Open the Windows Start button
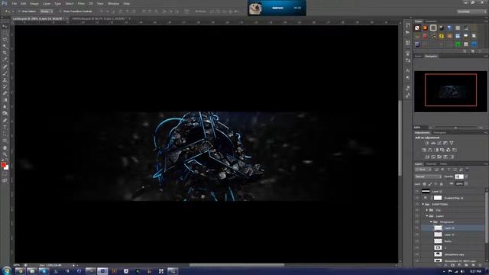 pos(6,270)
